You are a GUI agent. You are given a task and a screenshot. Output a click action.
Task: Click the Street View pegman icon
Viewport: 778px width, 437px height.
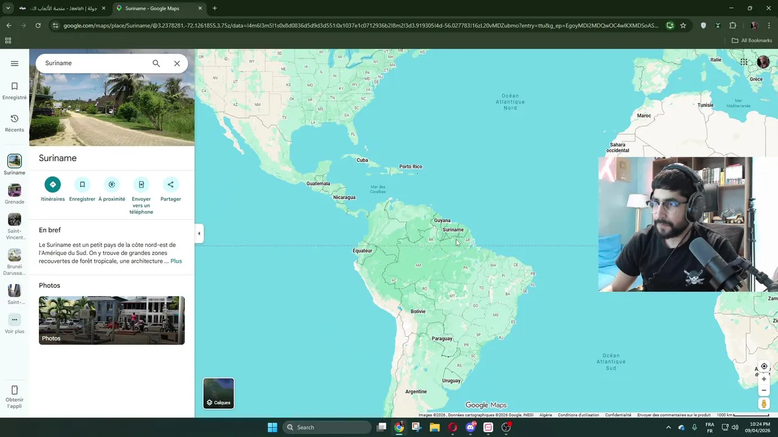point(764,404)
